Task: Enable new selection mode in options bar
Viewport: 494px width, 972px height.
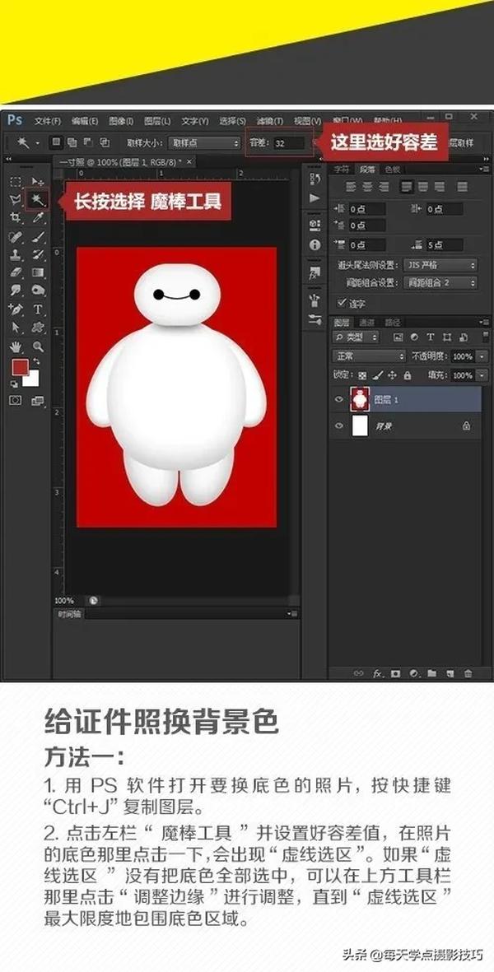Action: (x=57, y=142)
